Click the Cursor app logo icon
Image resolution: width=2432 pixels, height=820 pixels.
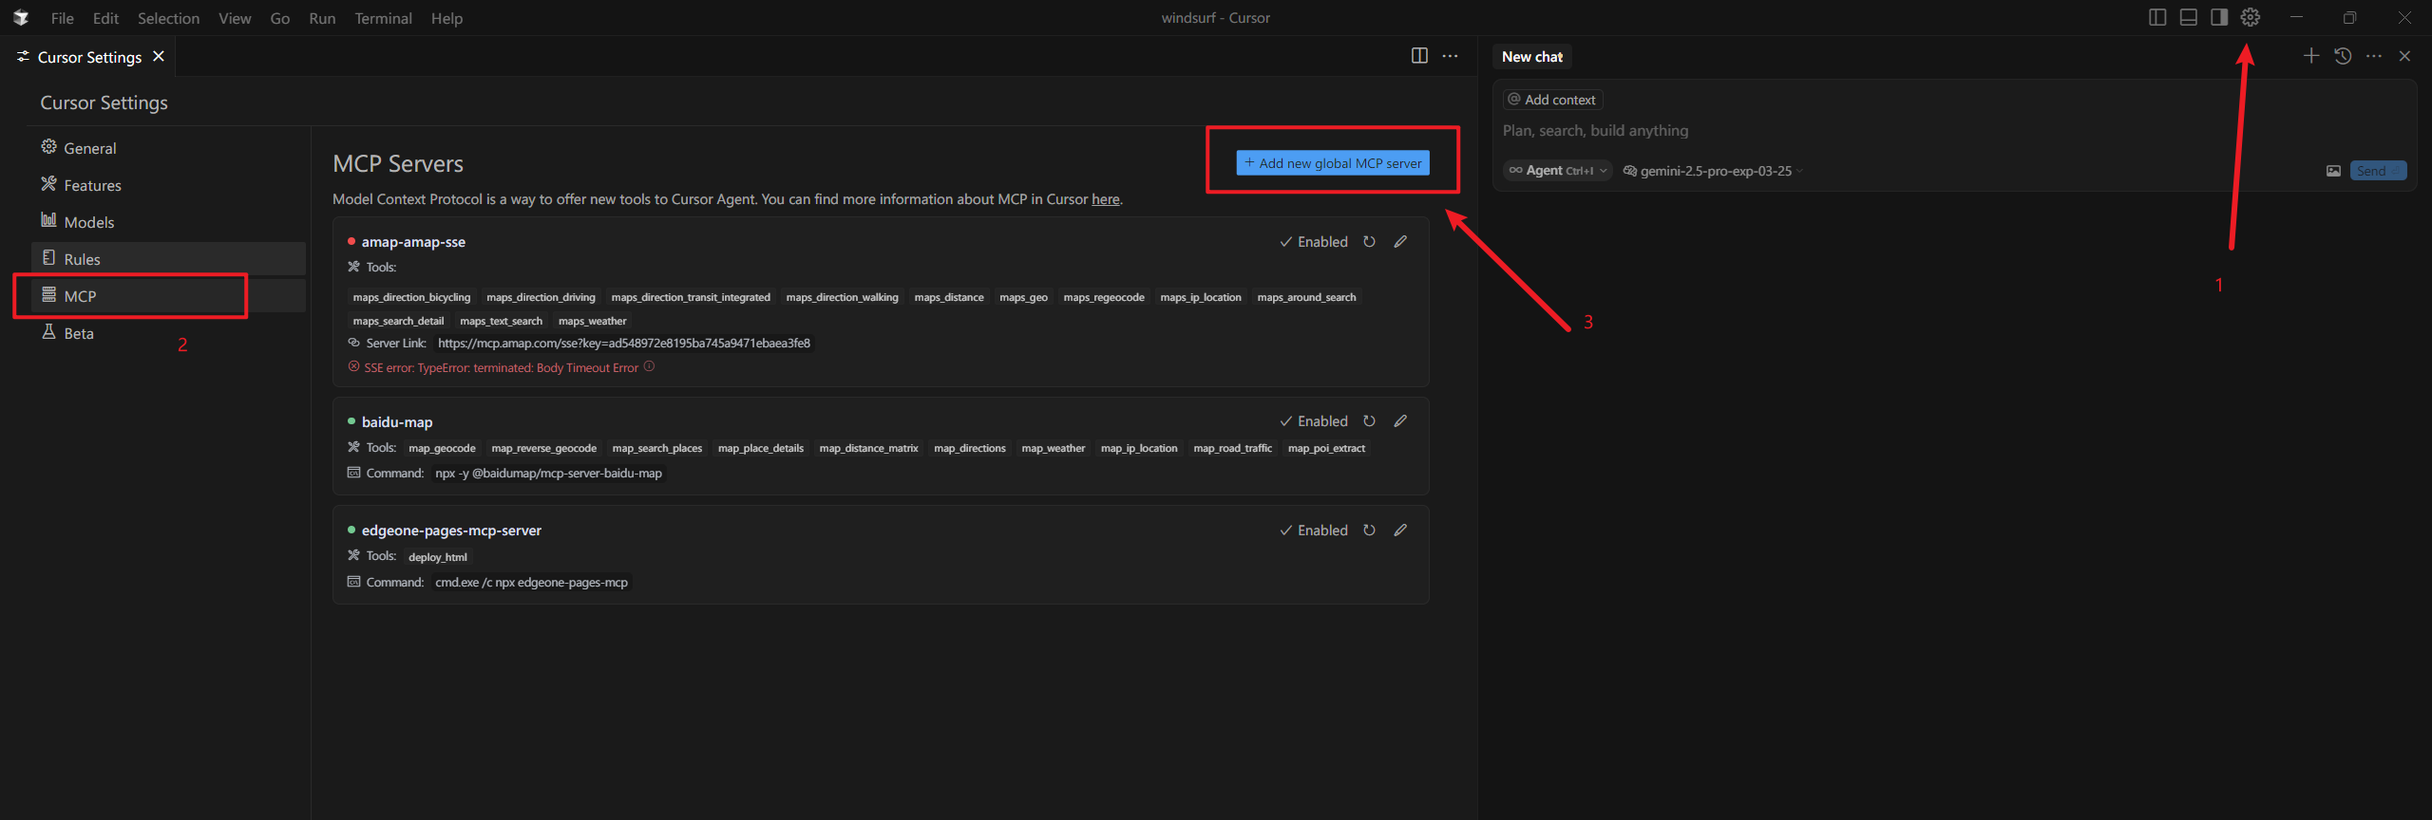21,17
